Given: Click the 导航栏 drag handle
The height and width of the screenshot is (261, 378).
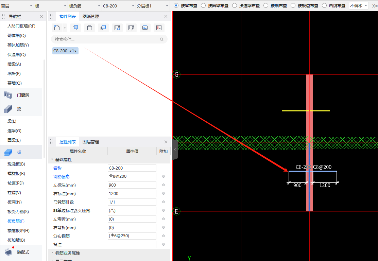Looking at the screenshot, I should point(3,16).
